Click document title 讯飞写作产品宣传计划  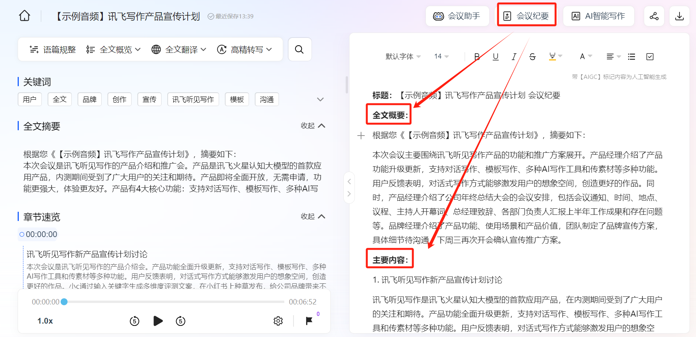(x=154, y=16)
